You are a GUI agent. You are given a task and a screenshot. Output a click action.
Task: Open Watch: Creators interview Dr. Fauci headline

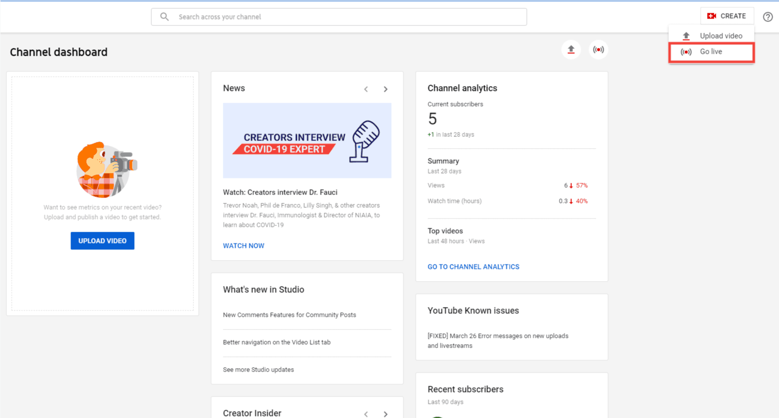point(280,192)
